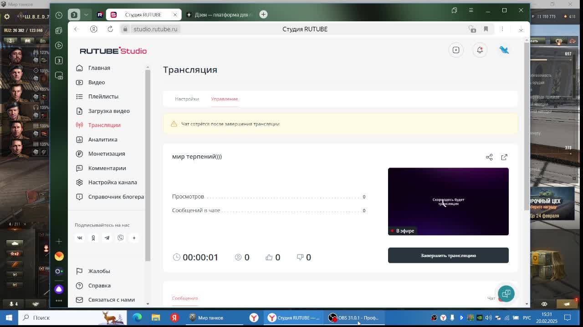
Task: Click Завершить трансляцию button
Action: coord(448,255)
